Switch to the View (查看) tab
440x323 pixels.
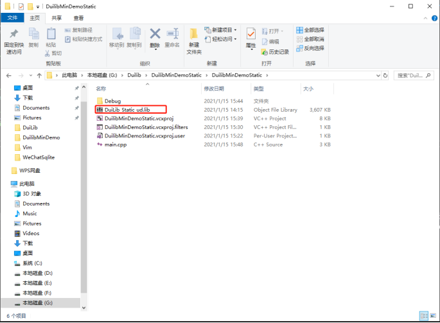(x=78, y=18)
